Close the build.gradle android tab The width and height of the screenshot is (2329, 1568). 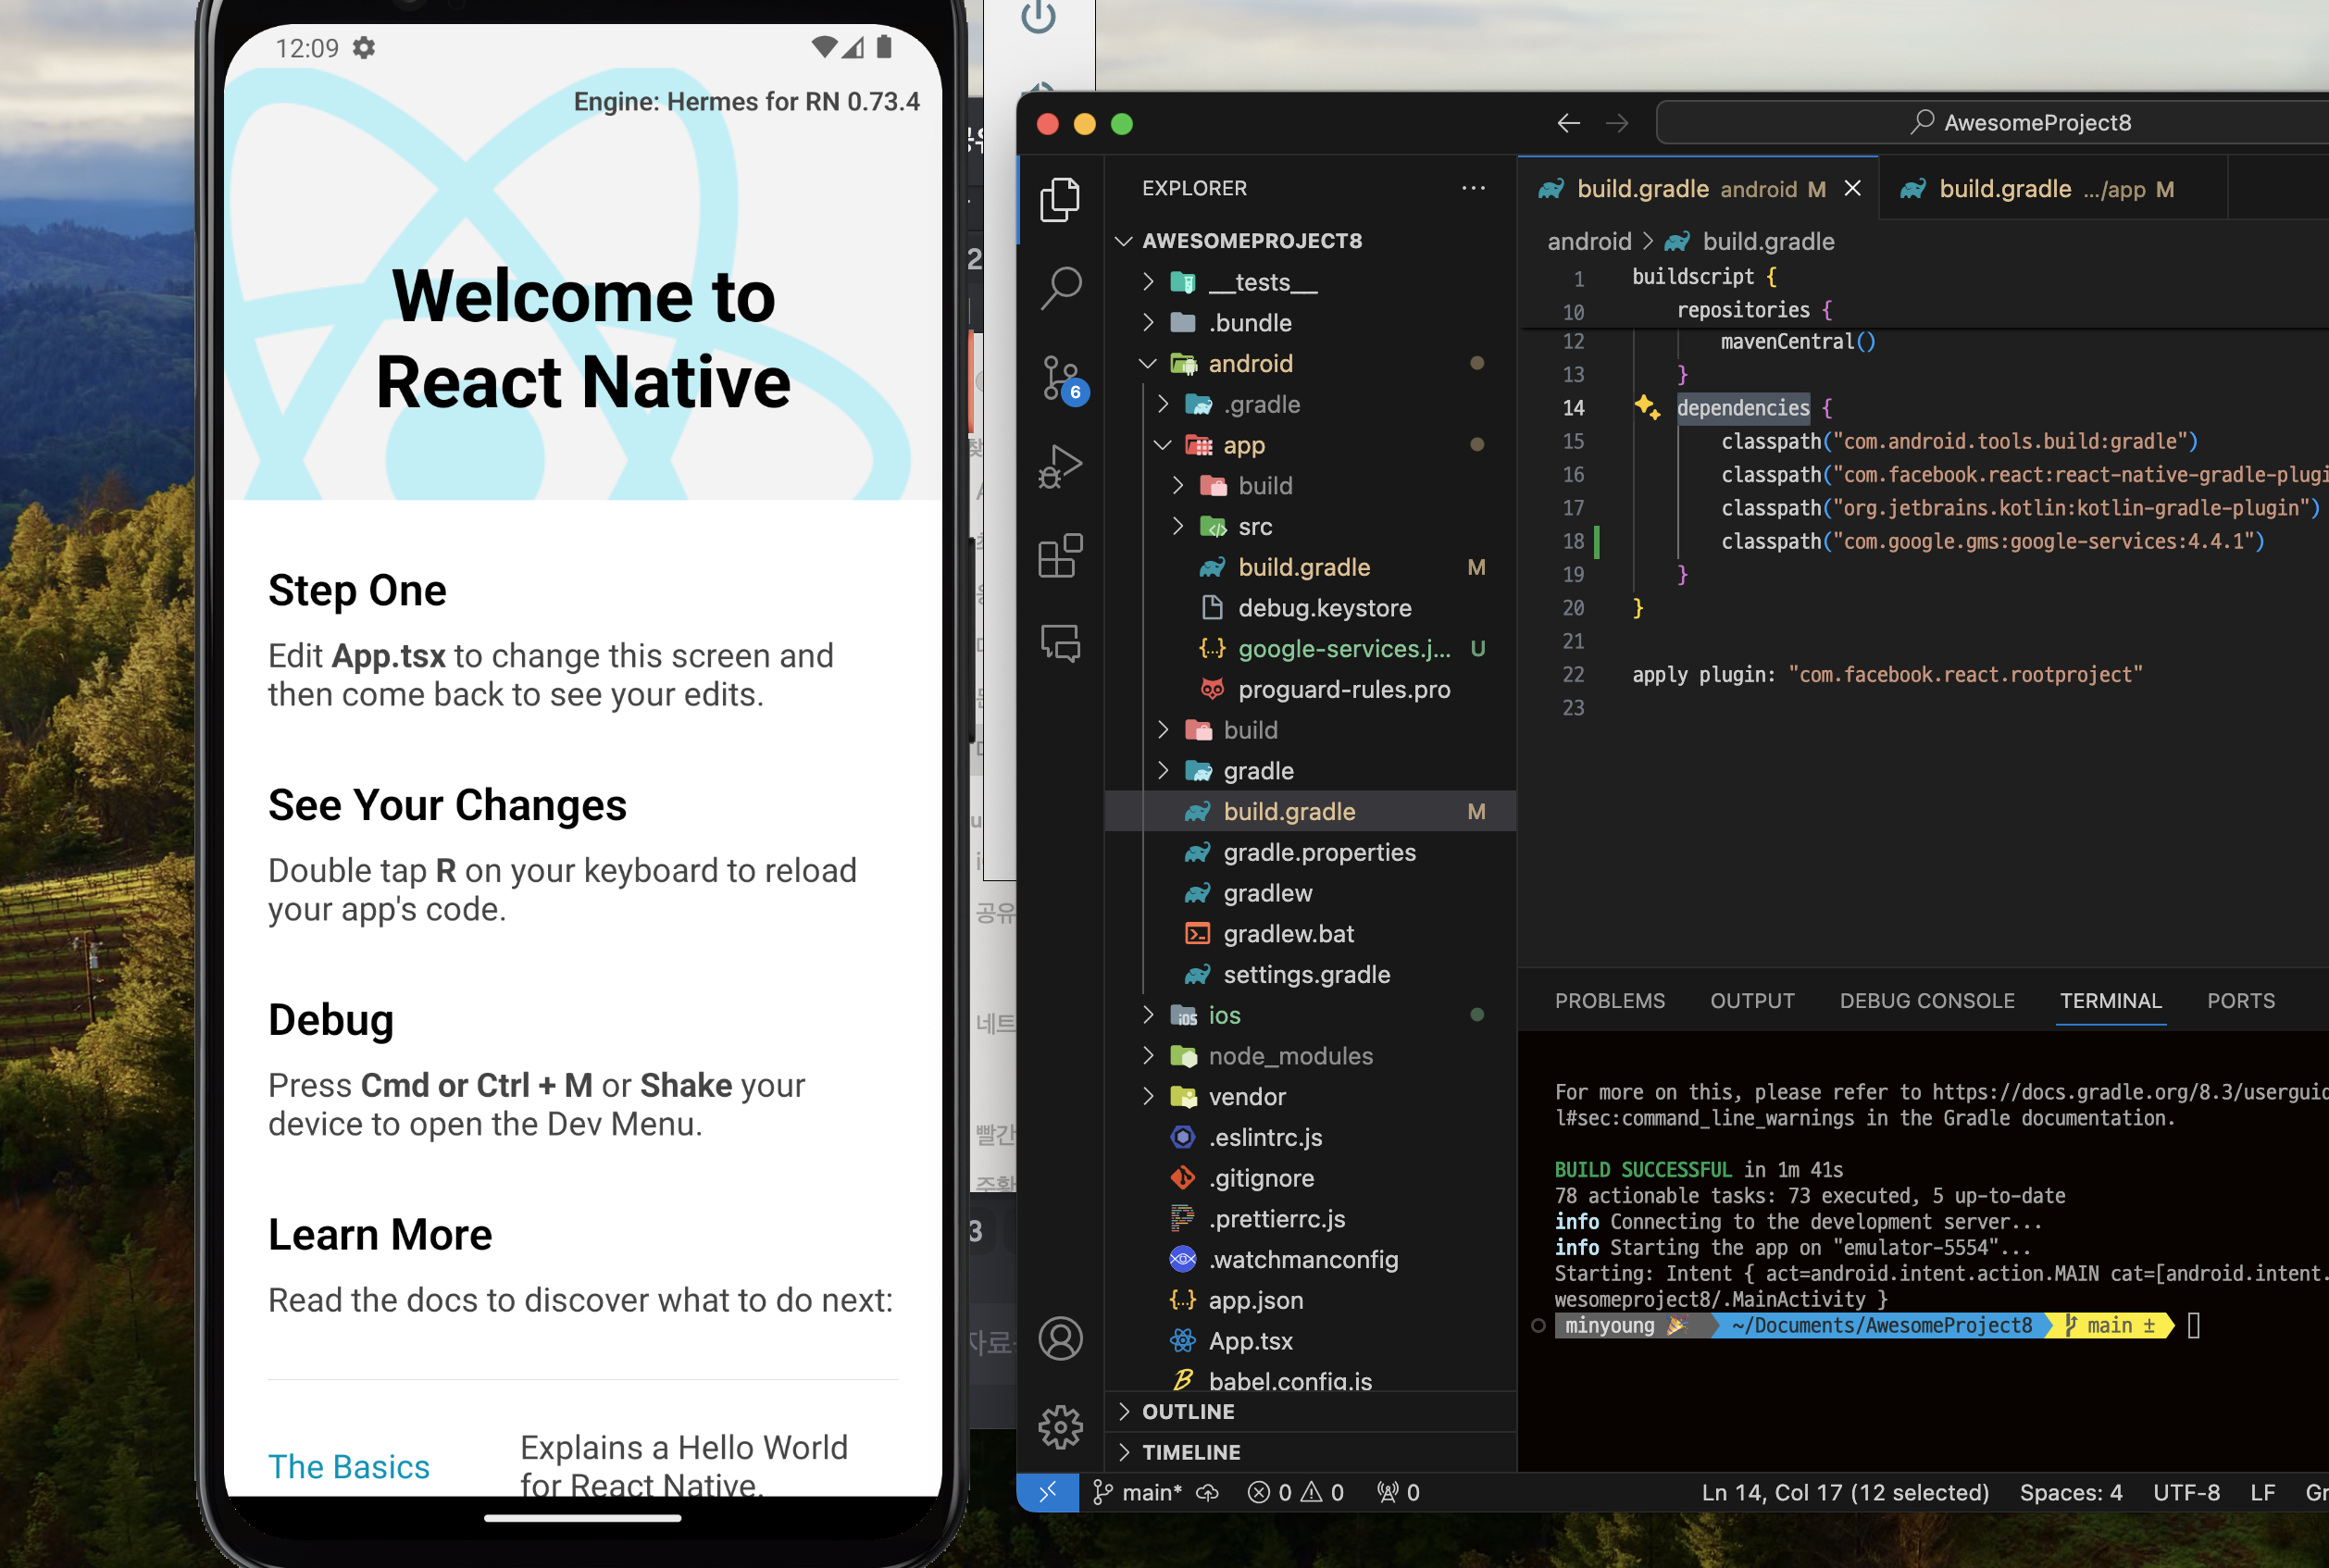(1853, 188)
